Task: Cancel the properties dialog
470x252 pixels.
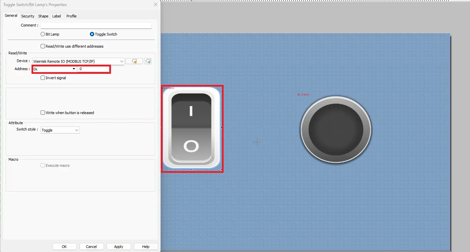Action: pyautogui.click(x=91, y=246)
